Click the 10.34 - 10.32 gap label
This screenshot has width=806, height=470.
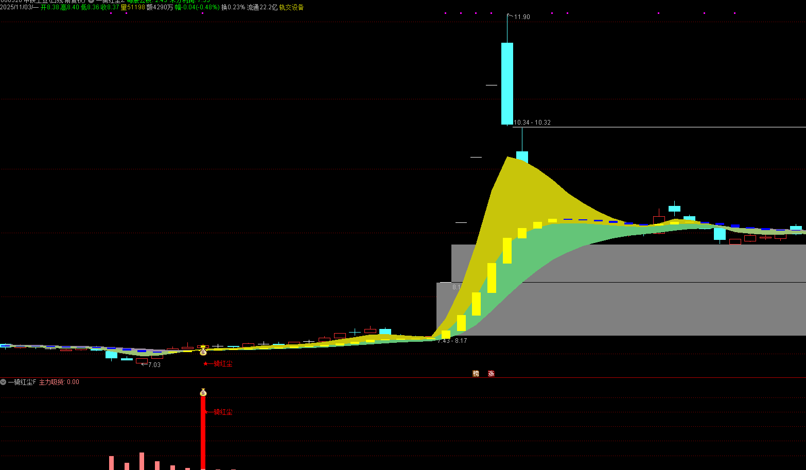[x=532, y=123]
